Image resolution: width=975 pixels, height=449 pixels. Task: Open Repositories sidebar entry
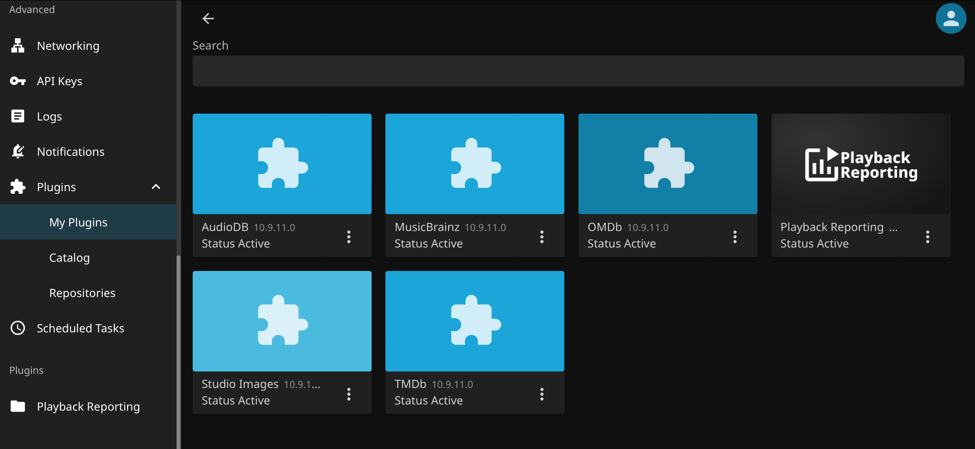click(x=82, y=293)
